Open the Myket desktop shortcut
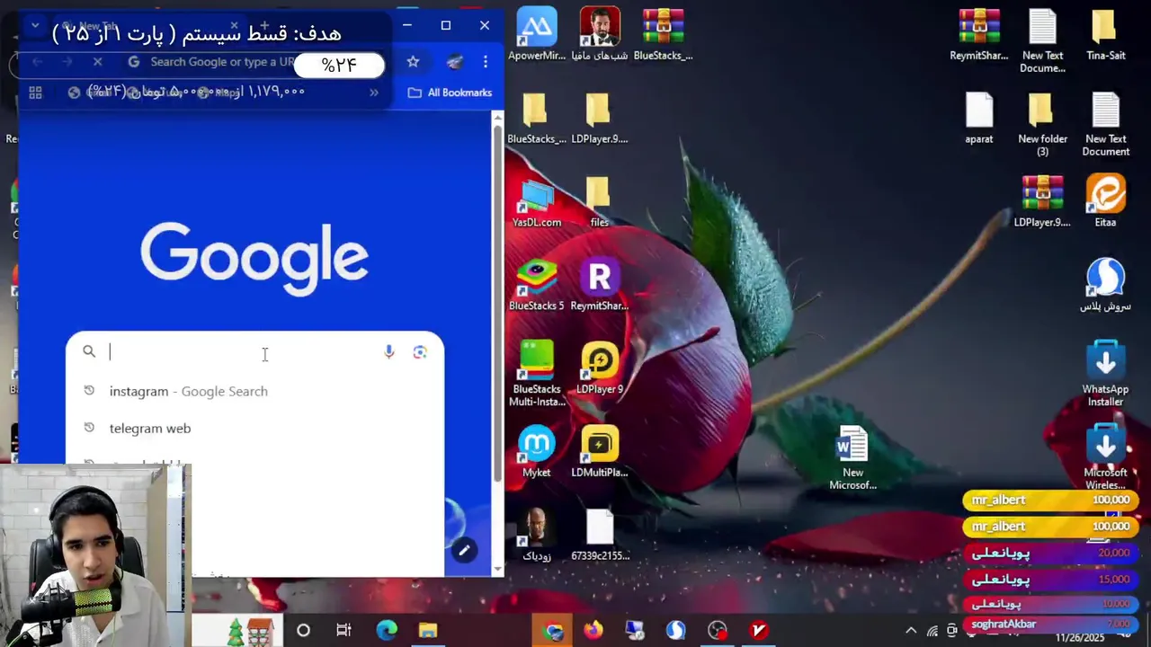The image size is (1151, 647). coord(537,451)
